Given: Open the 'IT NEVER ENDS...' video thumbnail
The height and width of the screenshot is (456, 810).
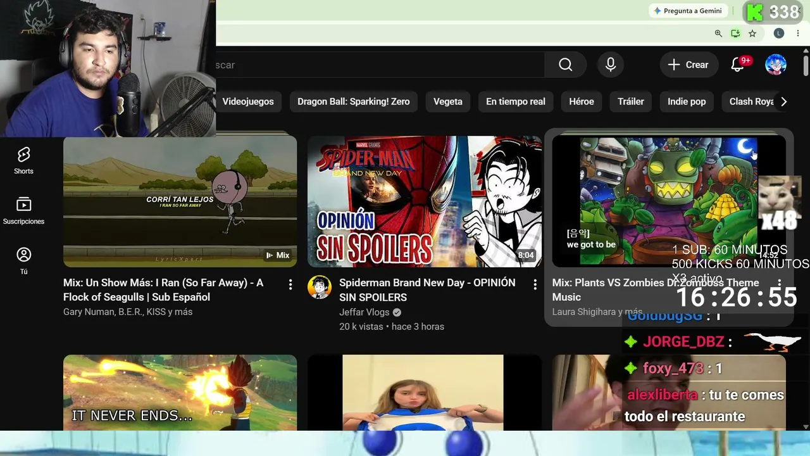Looking at the screenshot, I should [180, 393].
